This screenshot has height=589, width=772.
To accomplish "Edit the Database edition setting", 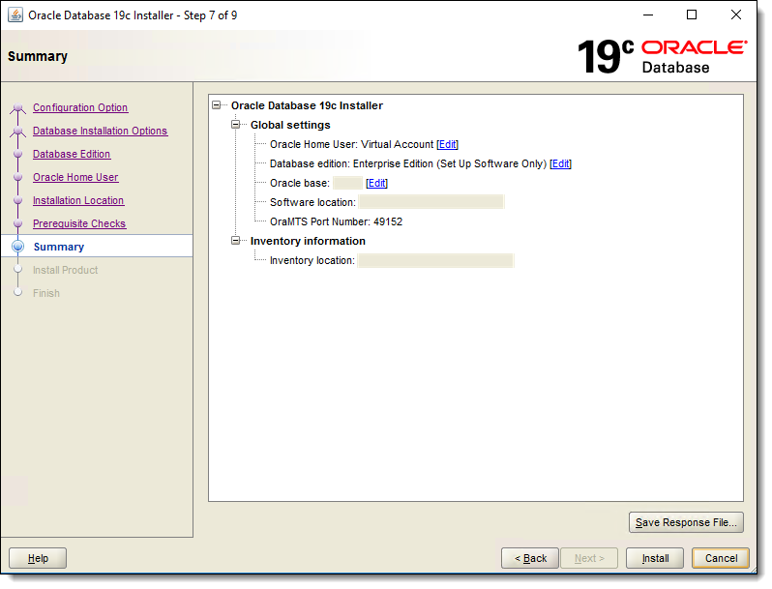I will pyautogui.click(x=560, y=163).
